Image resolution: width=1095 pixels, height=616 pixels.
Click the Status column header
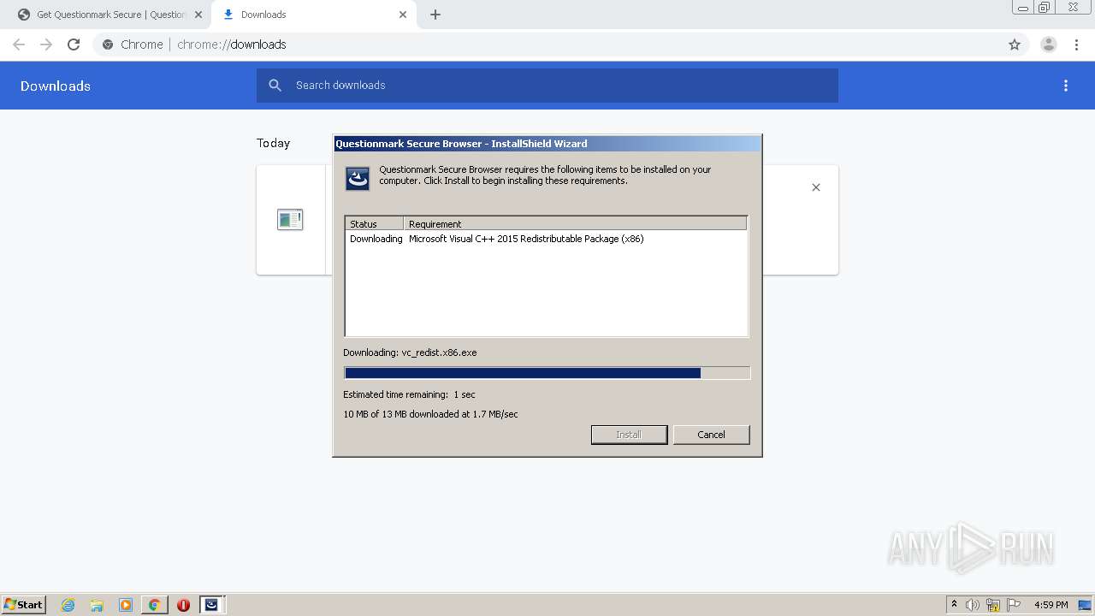pyautogui.click(x=374, y=223)
